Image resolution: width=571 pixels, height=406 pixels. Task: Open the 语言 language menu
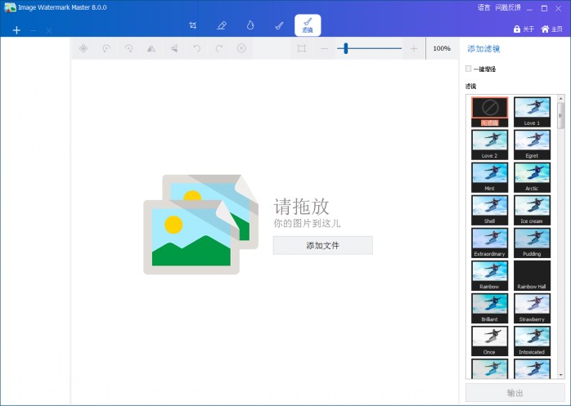click(483, 7)
